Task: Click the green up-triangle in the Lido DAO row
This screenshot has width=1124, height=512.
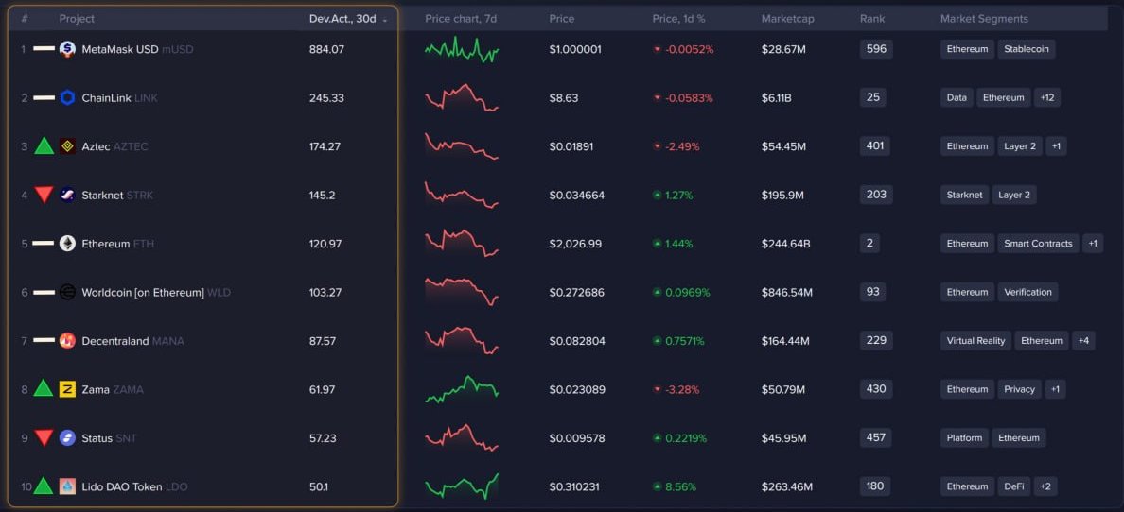Action: (x=44, y=486)
